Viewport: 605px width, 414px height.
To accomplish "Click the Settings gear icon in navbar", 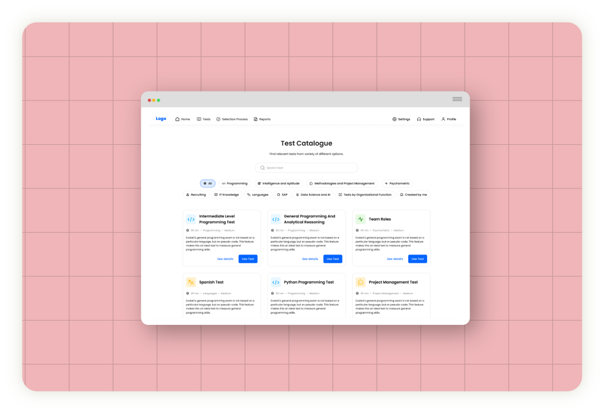I will pyautogui.click(x=395, y=119).
